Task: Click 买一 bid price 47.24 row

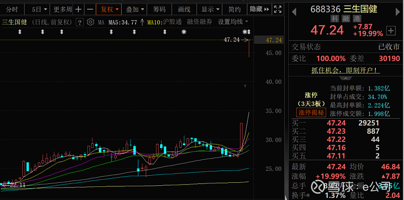Action: tap(345, 123)
